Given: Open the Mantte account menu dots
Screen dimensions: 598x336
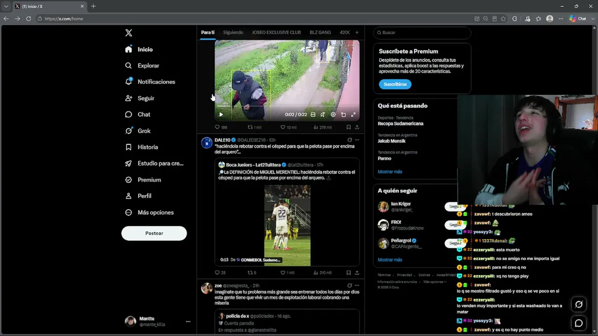Looking at the screenshot, I should (x=188, y=322).
